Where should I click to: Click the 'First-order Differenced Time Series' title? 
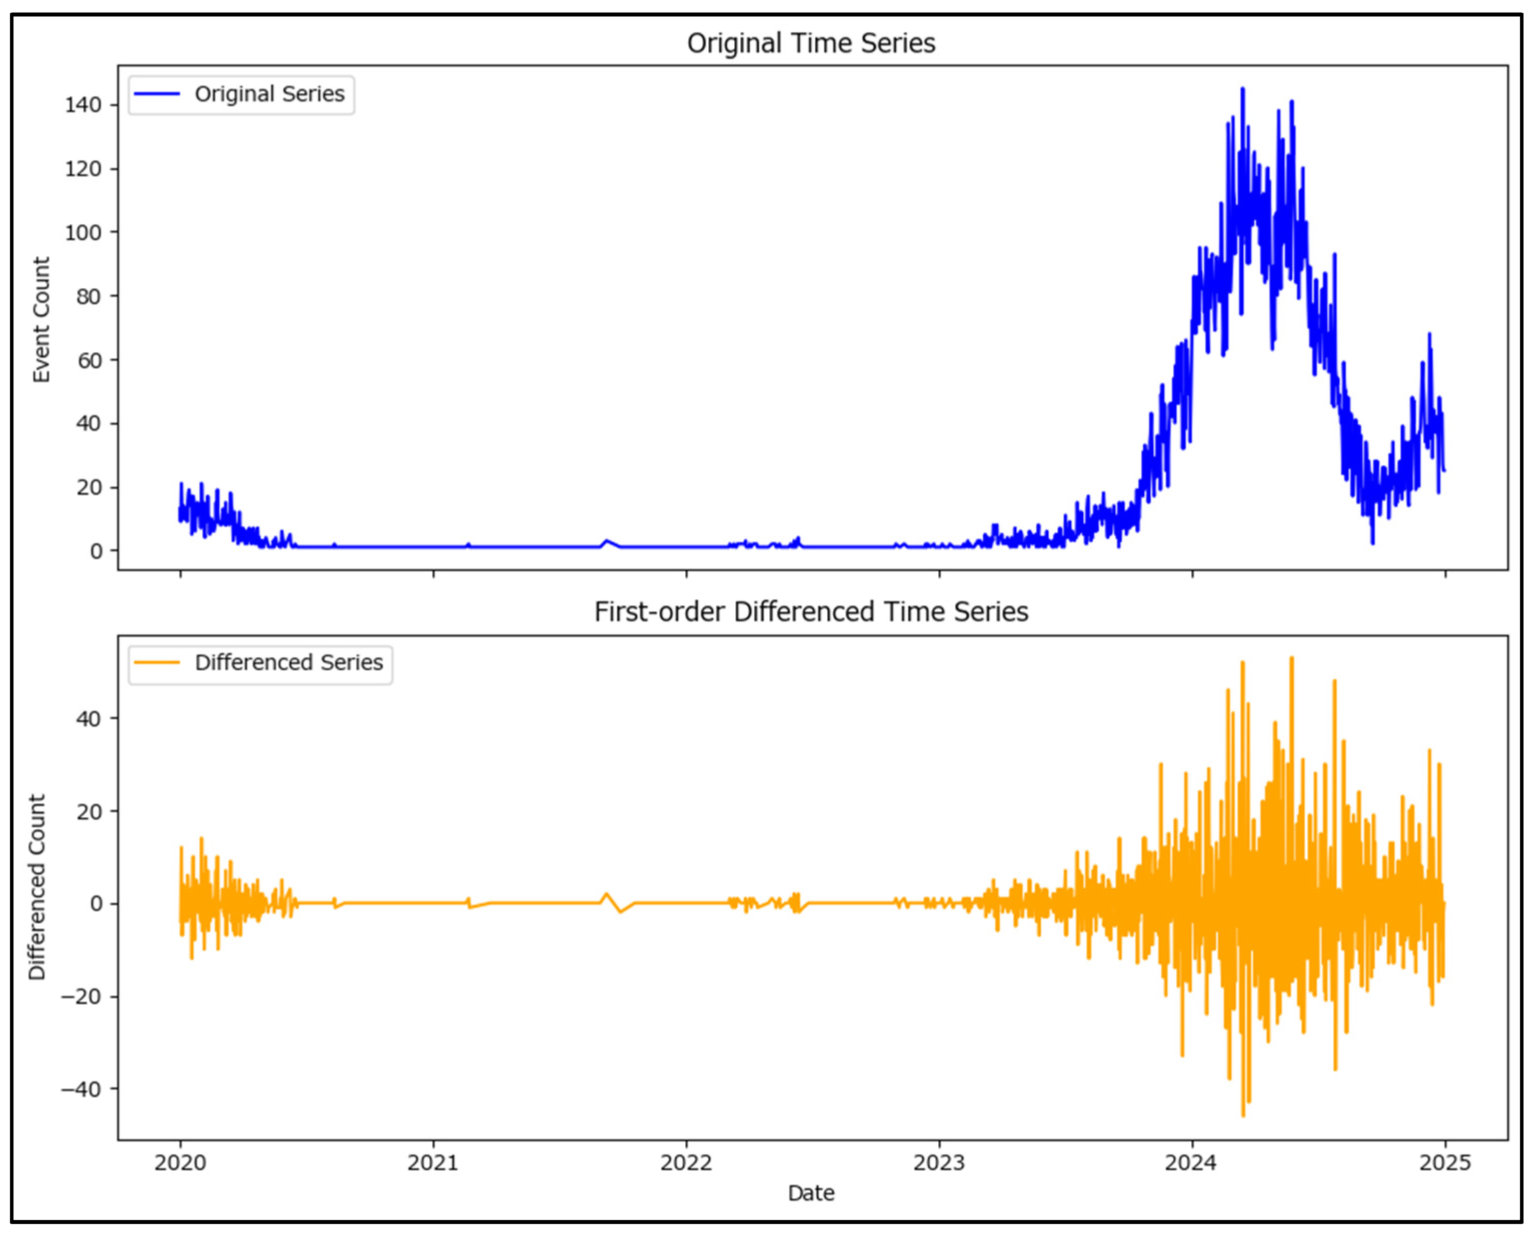tap(811, 612)
